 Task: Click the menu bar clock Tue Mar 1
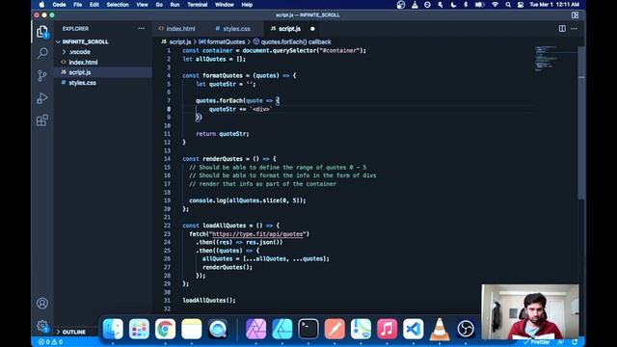554,5
